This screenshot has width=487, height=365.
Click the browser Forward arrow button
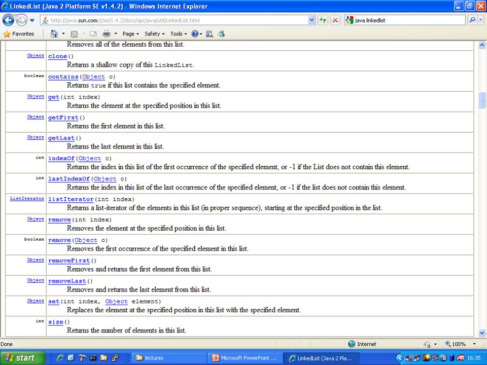tap(21, 20)
